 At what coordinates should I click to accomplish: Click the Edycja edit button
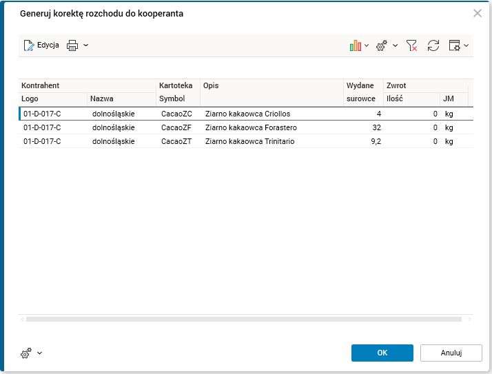(x=41, y=45)
